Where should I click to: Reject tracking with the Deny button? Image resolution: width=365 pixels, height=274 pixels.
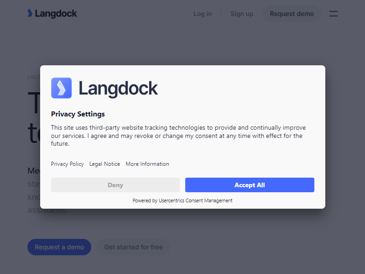tap(115, 185)
